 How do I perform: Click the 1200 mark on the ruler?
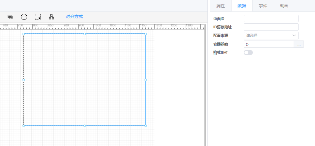point(159,26)
